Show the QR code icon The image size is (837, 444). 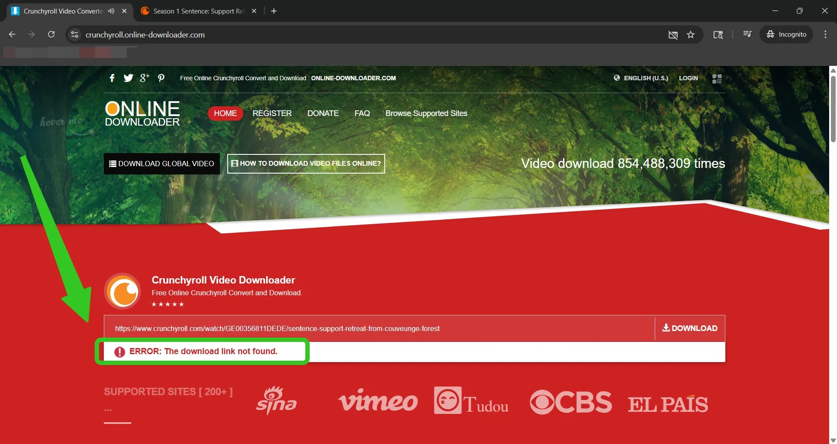pyautogui.click(x=717, y=79)
